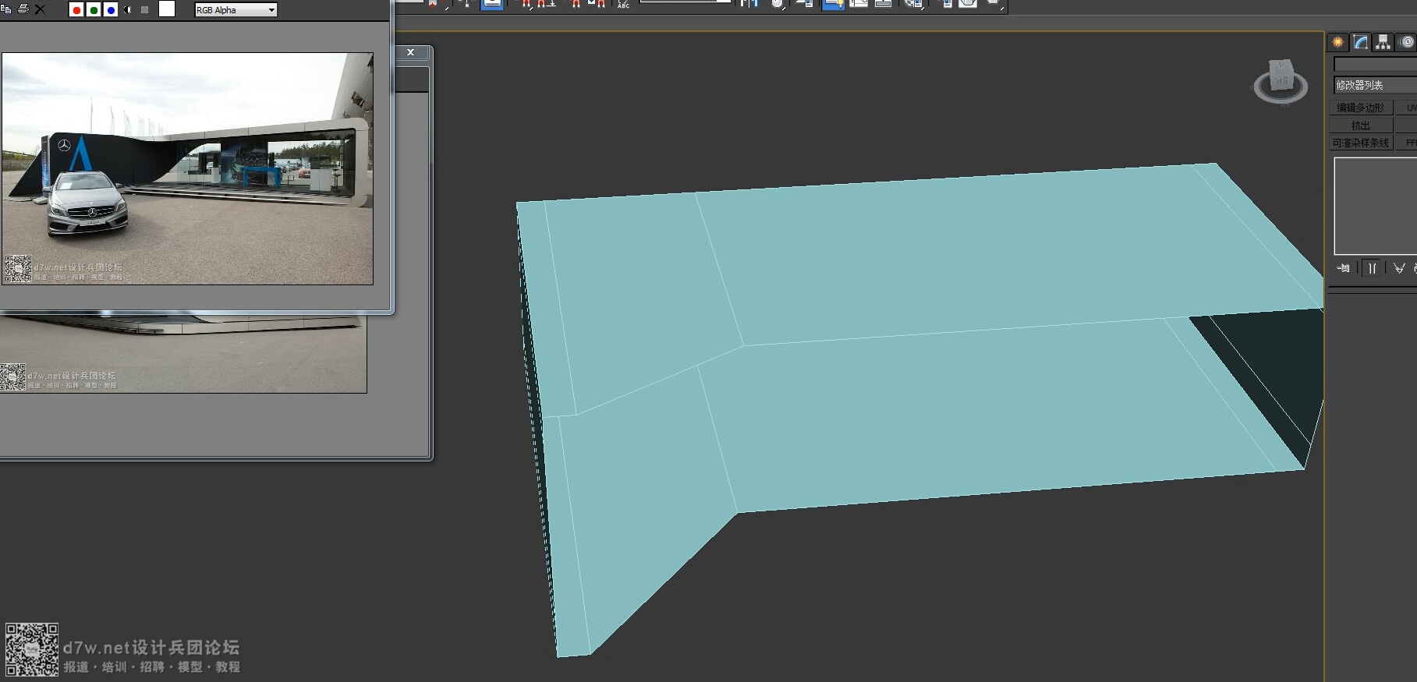Click the align tool icon
This screenshot has width=1417, height=682.
pos(778,5)
